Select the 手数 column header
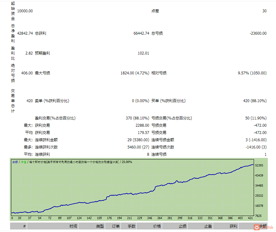The width and height of the screenshot is (276, 232). [x=129, y=226]
